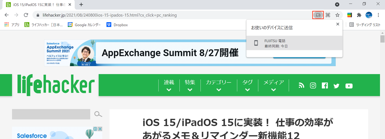
Task: Click the ad info icon on Salesforce ad
Action: point(95,129)
